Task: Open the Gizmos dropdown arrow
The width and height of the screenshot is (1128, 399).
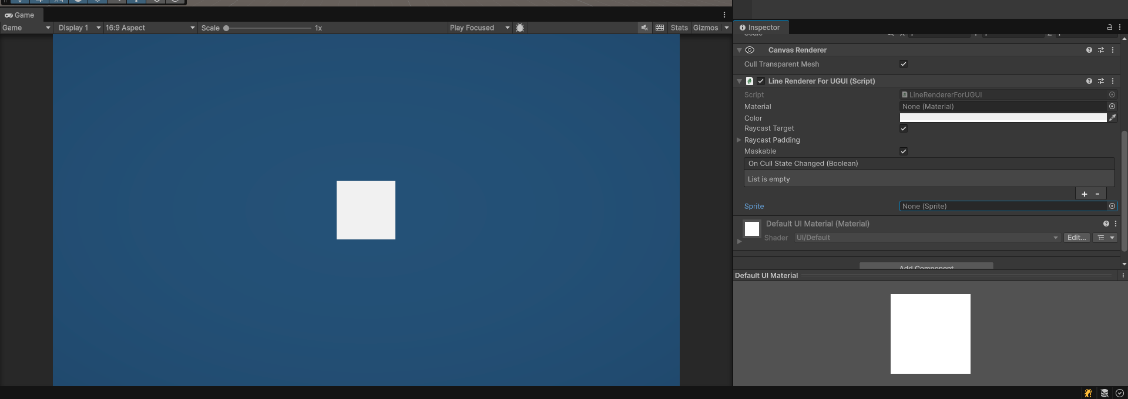Action: click(x=726, y=28)
